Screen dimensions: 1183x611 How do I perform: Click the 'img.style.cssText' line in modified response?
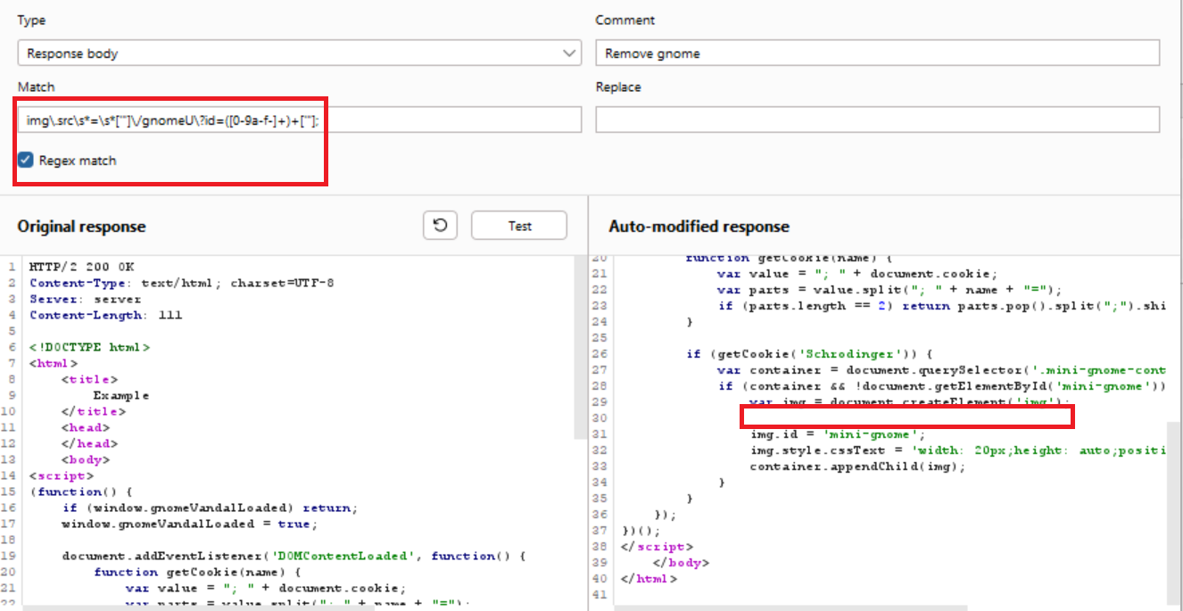957,450
